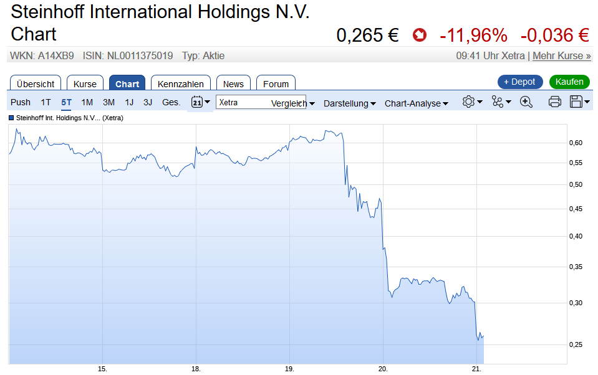Click the blue Steinhoff legend color square
Image resolution: width=598 pixels, height=375 pixels.
click(x=11, y=117)
